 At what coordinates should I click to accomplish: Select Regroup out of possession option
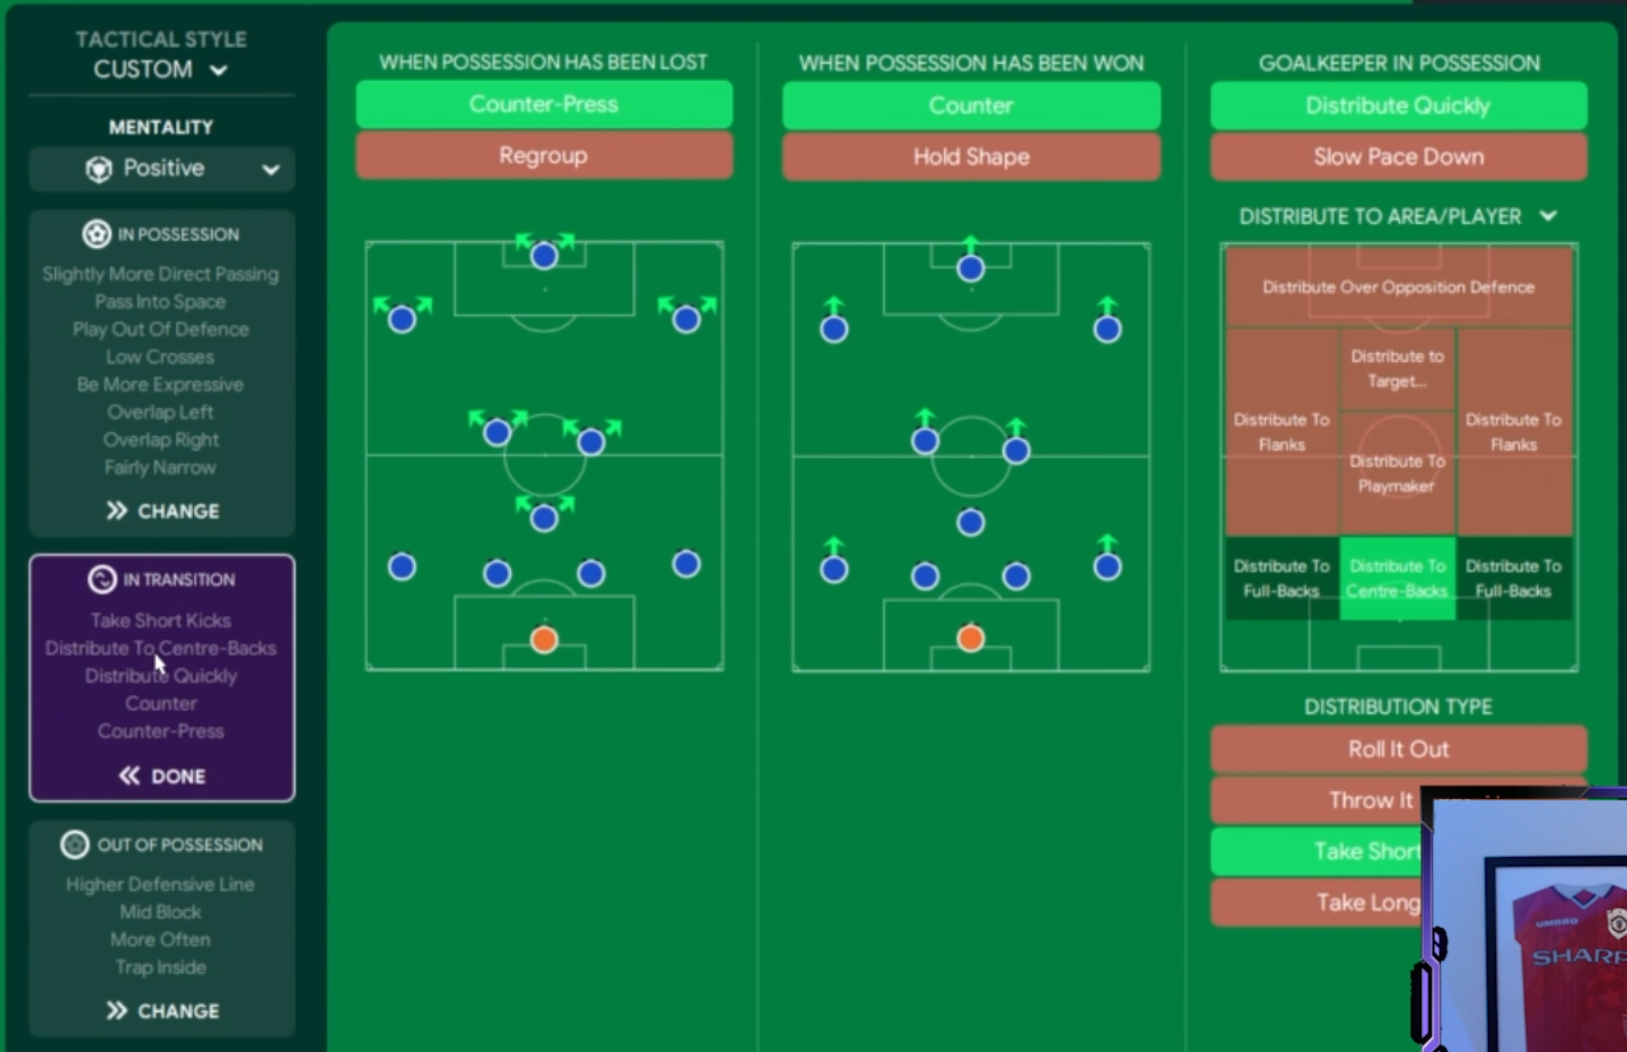543,155
